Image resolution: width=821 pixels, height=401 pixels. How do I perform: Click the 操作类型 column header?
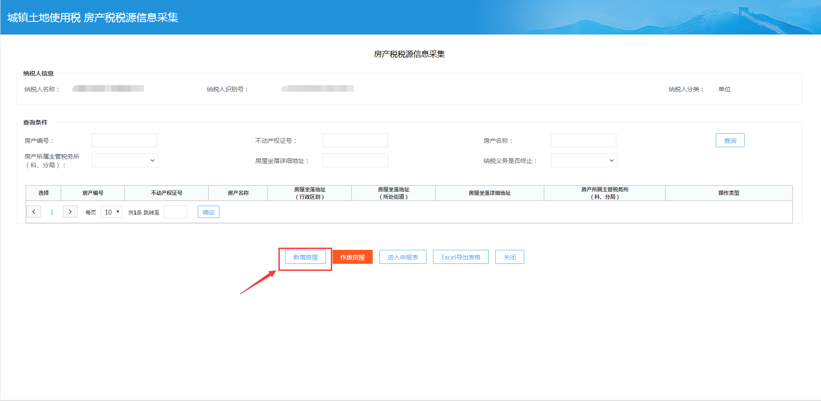729,193
